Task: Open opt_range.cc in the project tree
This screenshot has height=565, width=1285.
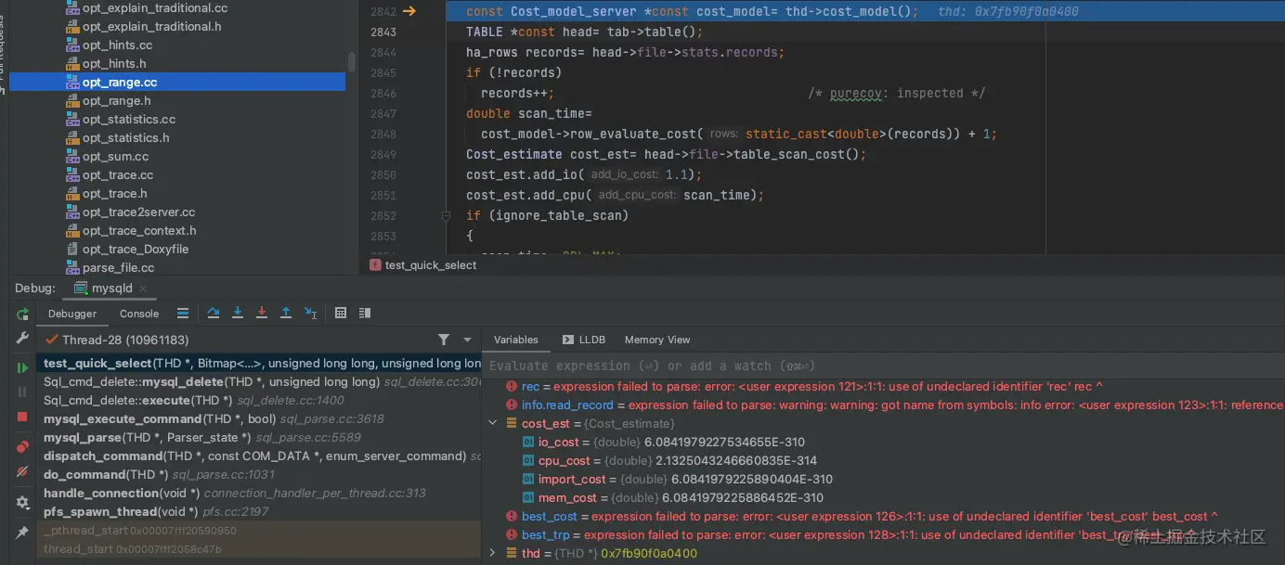Action: tap(177, 83)
